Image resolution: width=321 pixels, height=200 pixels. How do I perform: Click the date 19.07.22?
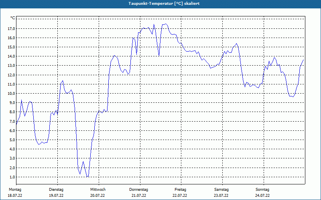tap(56, 196)
